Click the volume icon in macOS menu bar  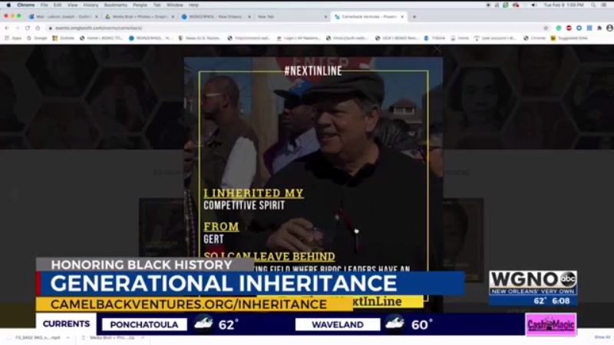(x=534, y=5)
